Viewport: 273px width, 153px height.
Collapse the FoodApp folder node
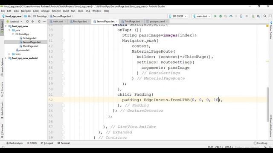[13, 34]
